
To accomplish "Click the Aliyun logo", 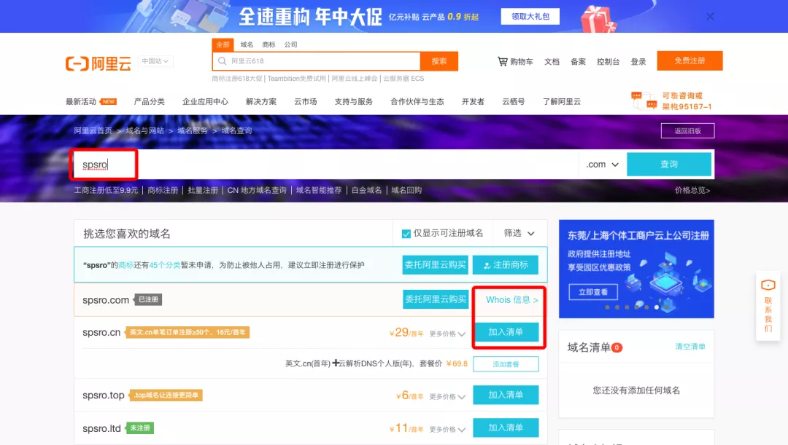I will 98,63.
